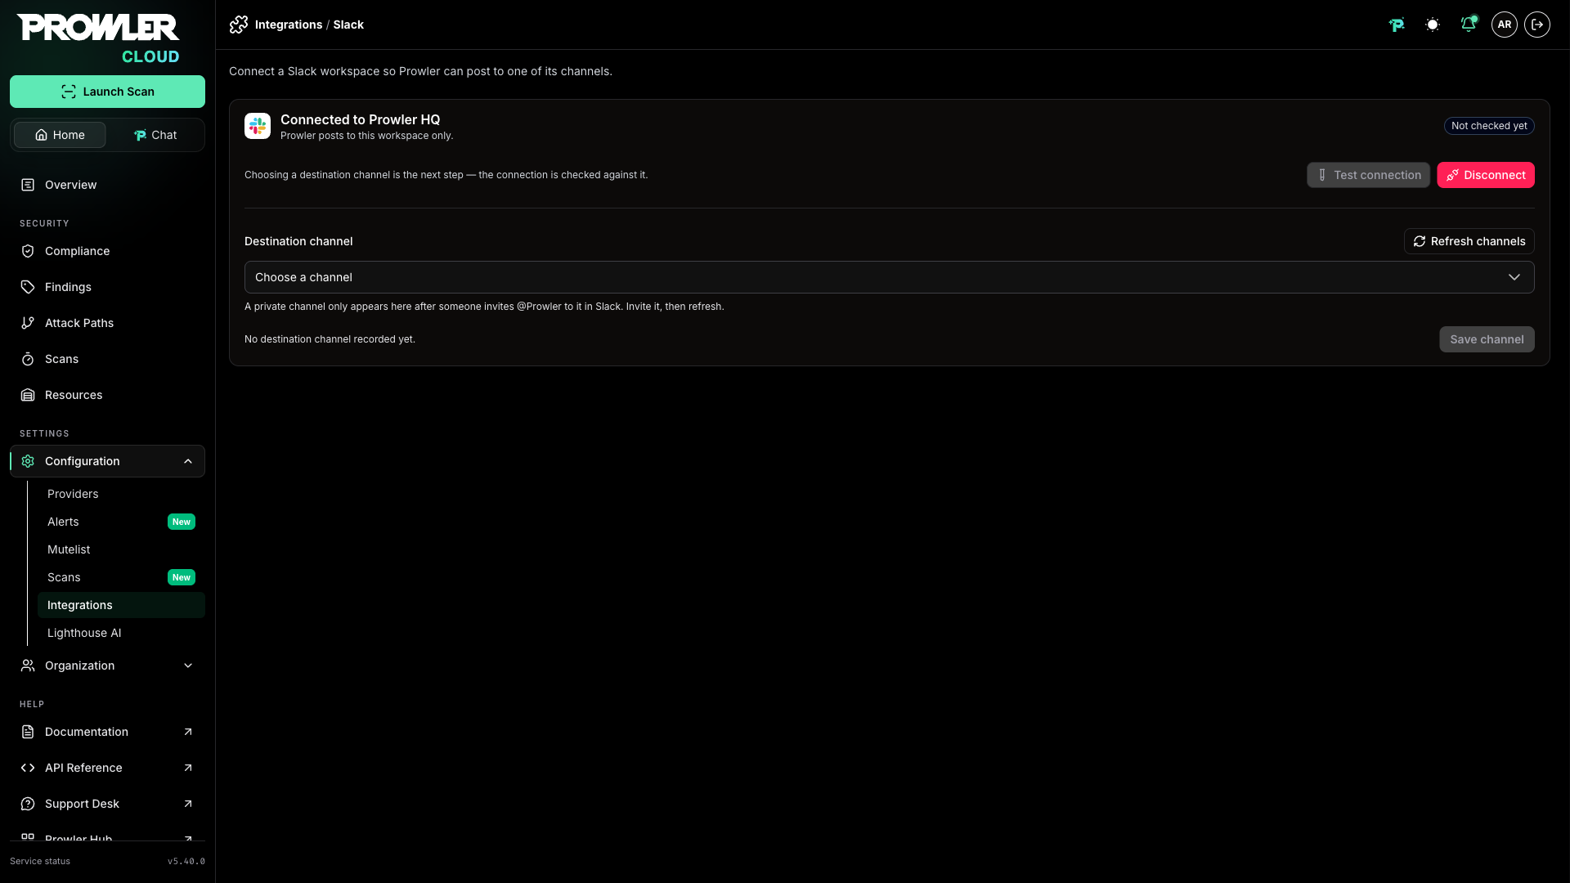
Task: Open Scans under Configuration
Action: coord(121,577)
